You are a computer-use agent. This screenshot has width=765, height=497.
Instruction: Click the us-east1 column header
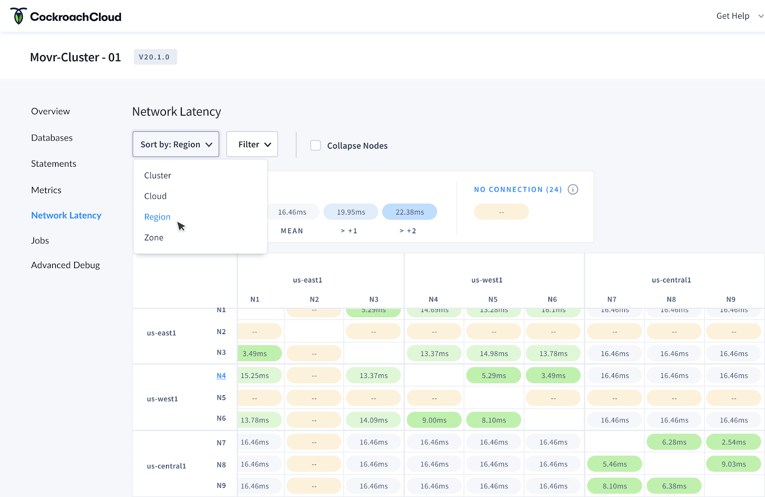307,280
